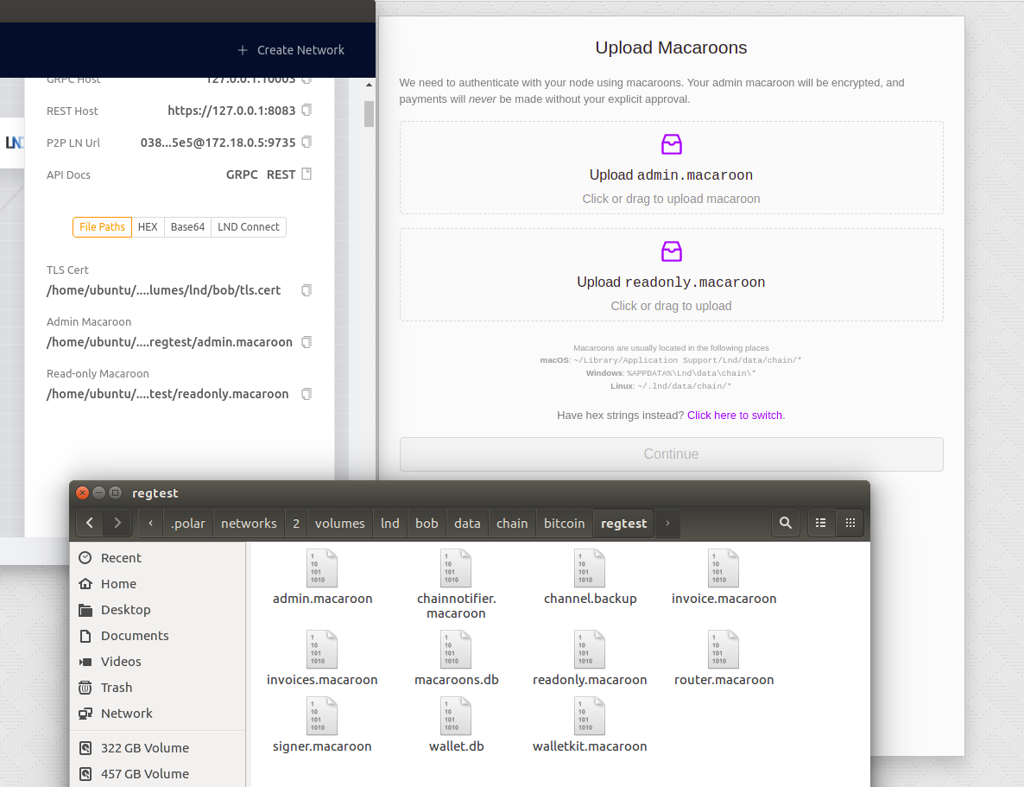The width and height of the screenshot is (1024, 787).
Task: Copy the P2P LN Url
Action: click(x=307, y=143)
